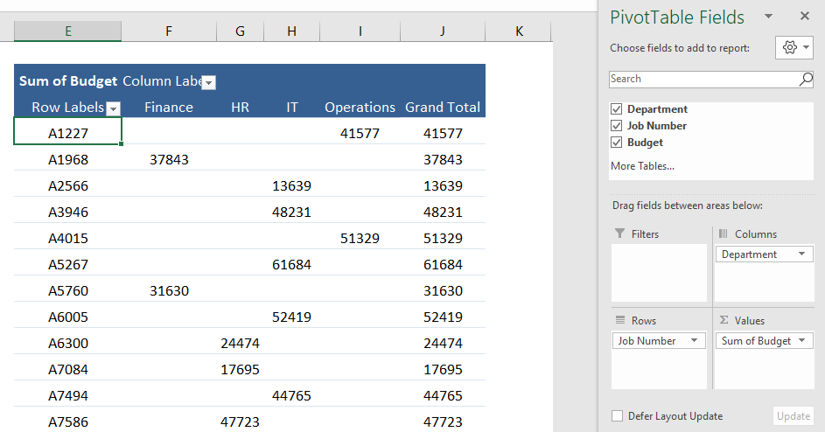Click the More Tables link
Screen dimensions: 825x432
click(x=642, y=166)
